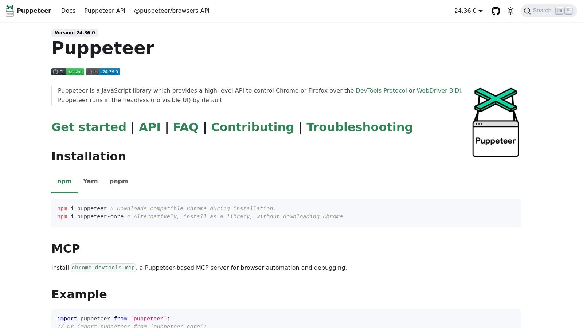Toggle dark and light mode
This screenshot has width=583, height=328.
[x=510, y=11]
